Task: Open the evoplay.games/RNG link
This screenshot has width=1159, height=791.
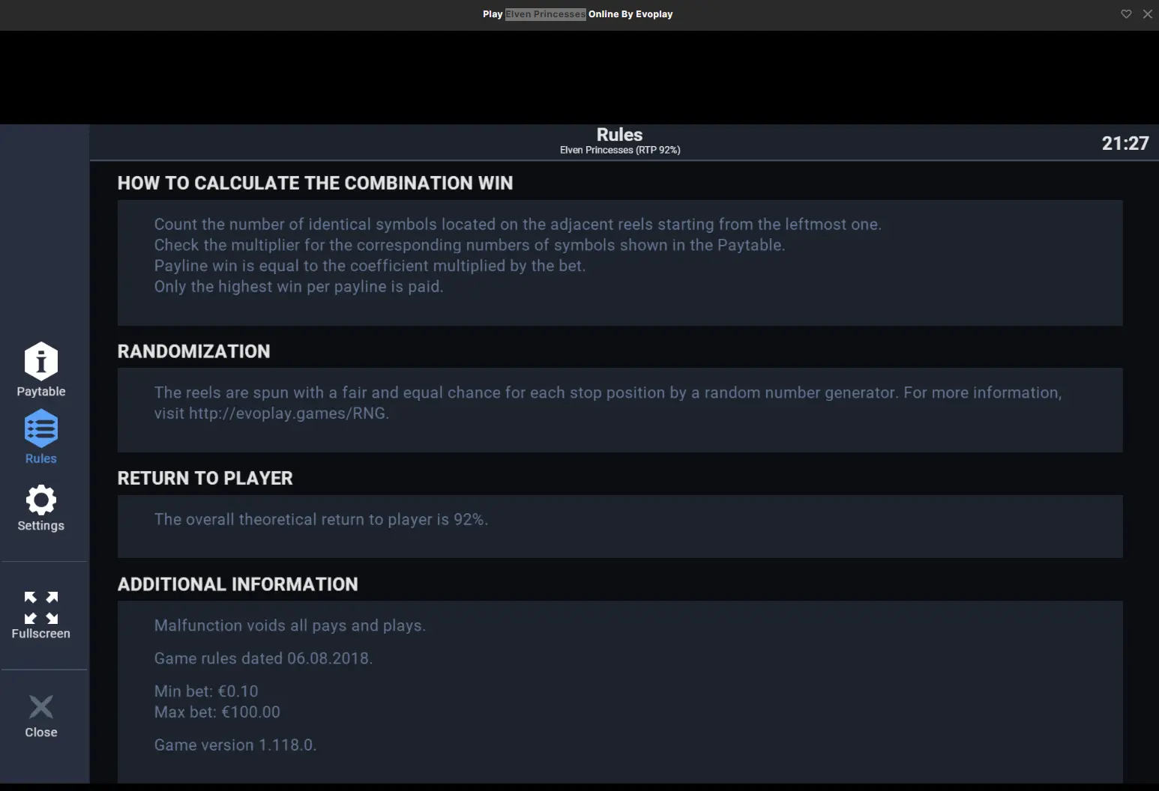Action: 288,413
